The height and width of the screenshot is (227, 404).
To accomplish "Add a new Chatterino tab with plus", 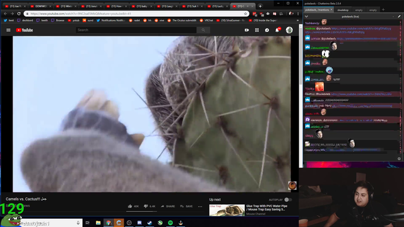I will 383,10.
